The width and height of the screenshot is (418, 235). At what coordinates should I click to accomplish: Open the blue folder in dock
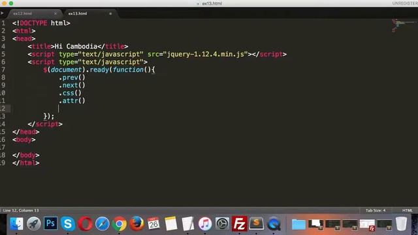pos(298,224)
